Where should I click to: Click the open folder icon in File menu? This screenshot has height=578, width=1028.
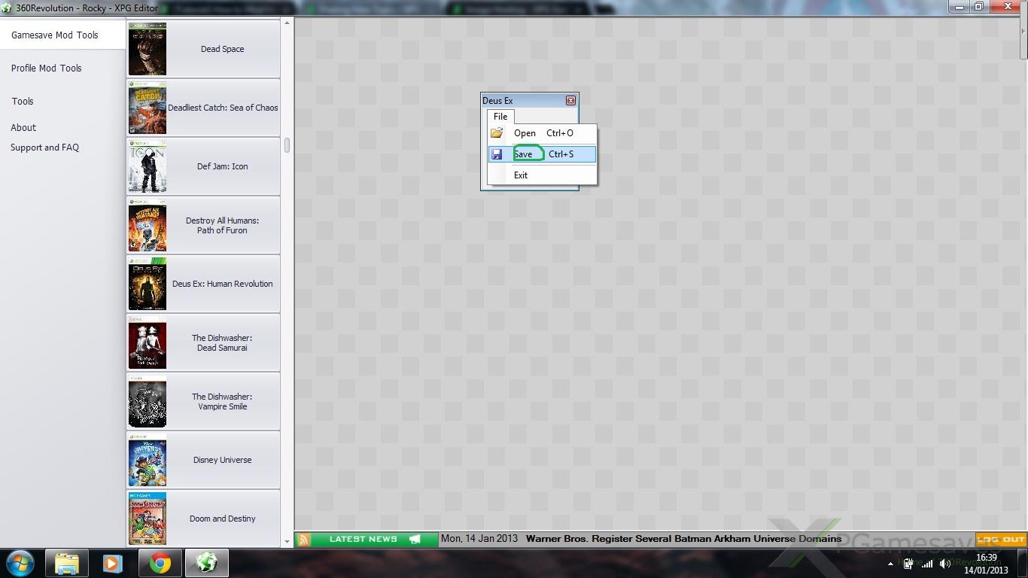coord(497,133)
